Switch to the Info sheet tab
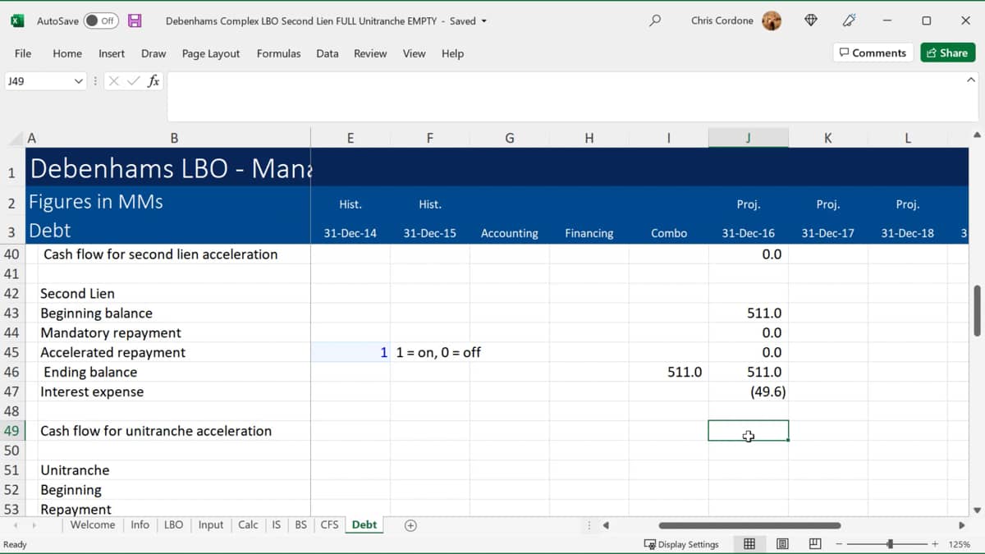 coord(140,524)
